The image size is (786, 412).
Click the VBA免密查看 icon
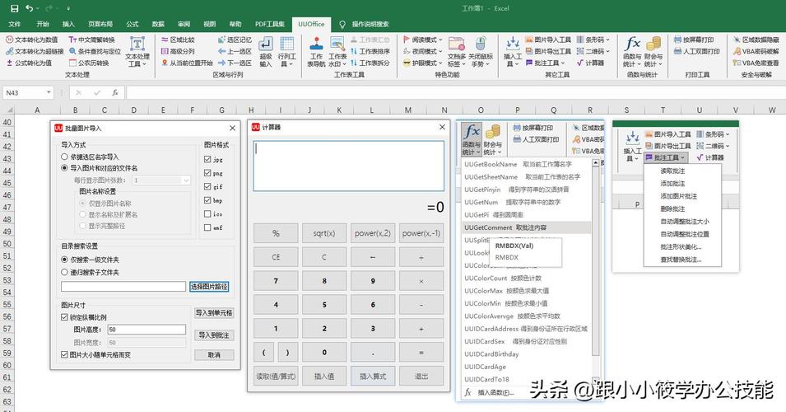tap(737, 63)
